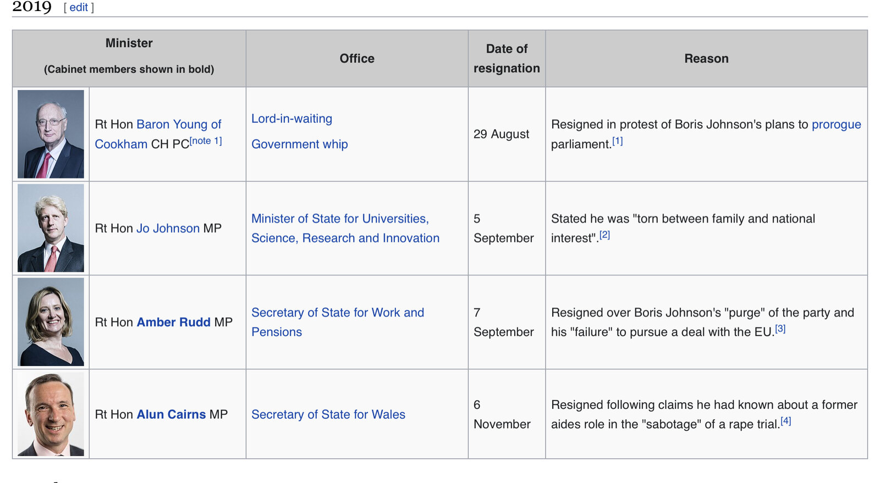Image resolution: width=880 pixels, height=483 pixels.
Task: Click the Government whip link
Action: coord(299,144)
